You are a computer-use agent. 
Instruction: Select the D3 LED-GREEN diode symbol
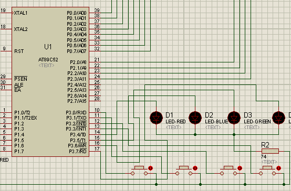234,118
